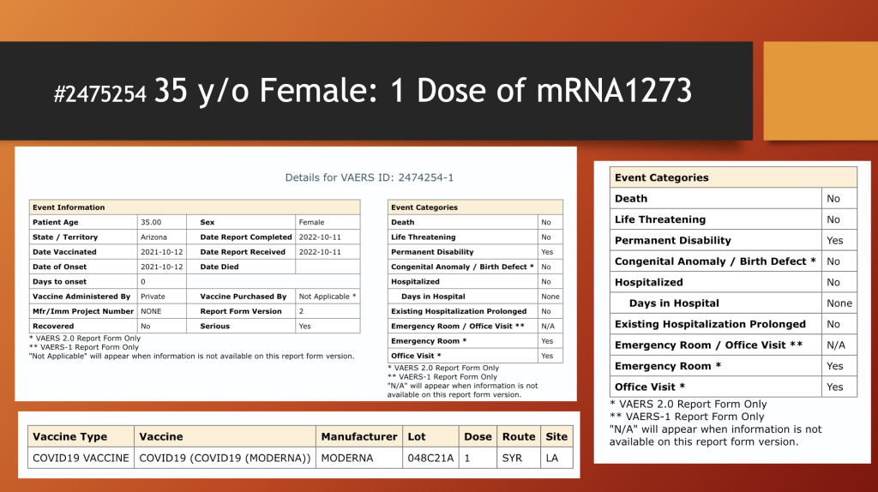
Task: Select the 'Event Information' table header
Action: coord(69,207)
